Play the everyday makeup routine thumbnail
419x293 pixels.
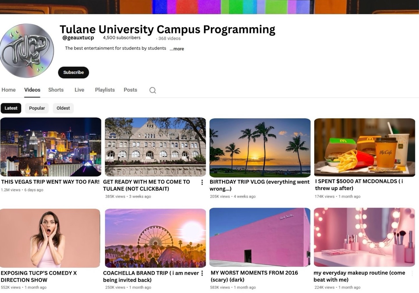[x=364, y=237]
